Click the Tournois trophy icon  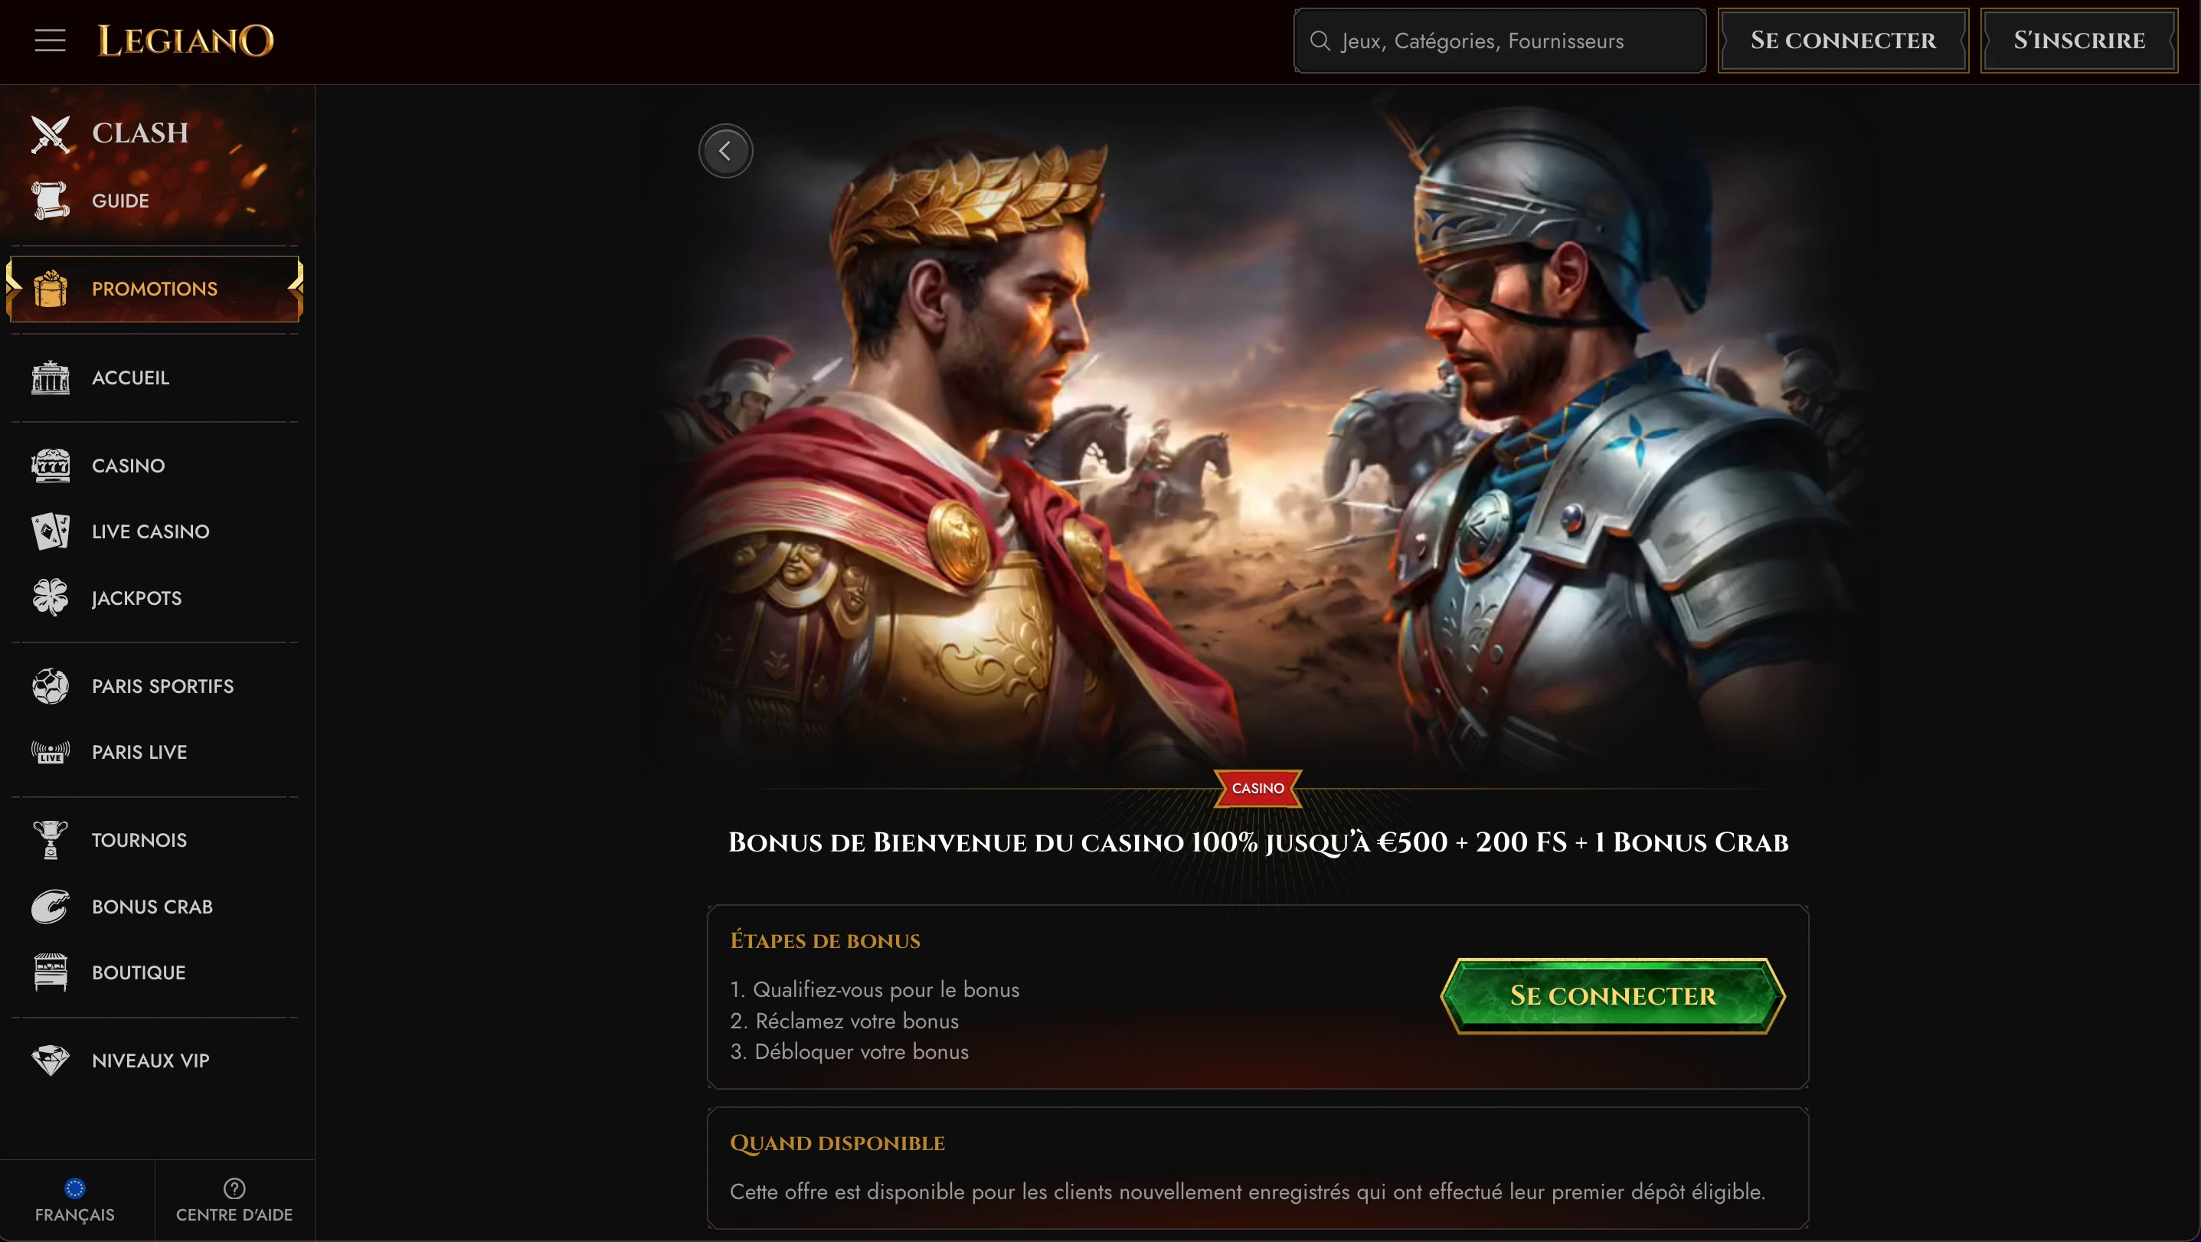point(51,840)
